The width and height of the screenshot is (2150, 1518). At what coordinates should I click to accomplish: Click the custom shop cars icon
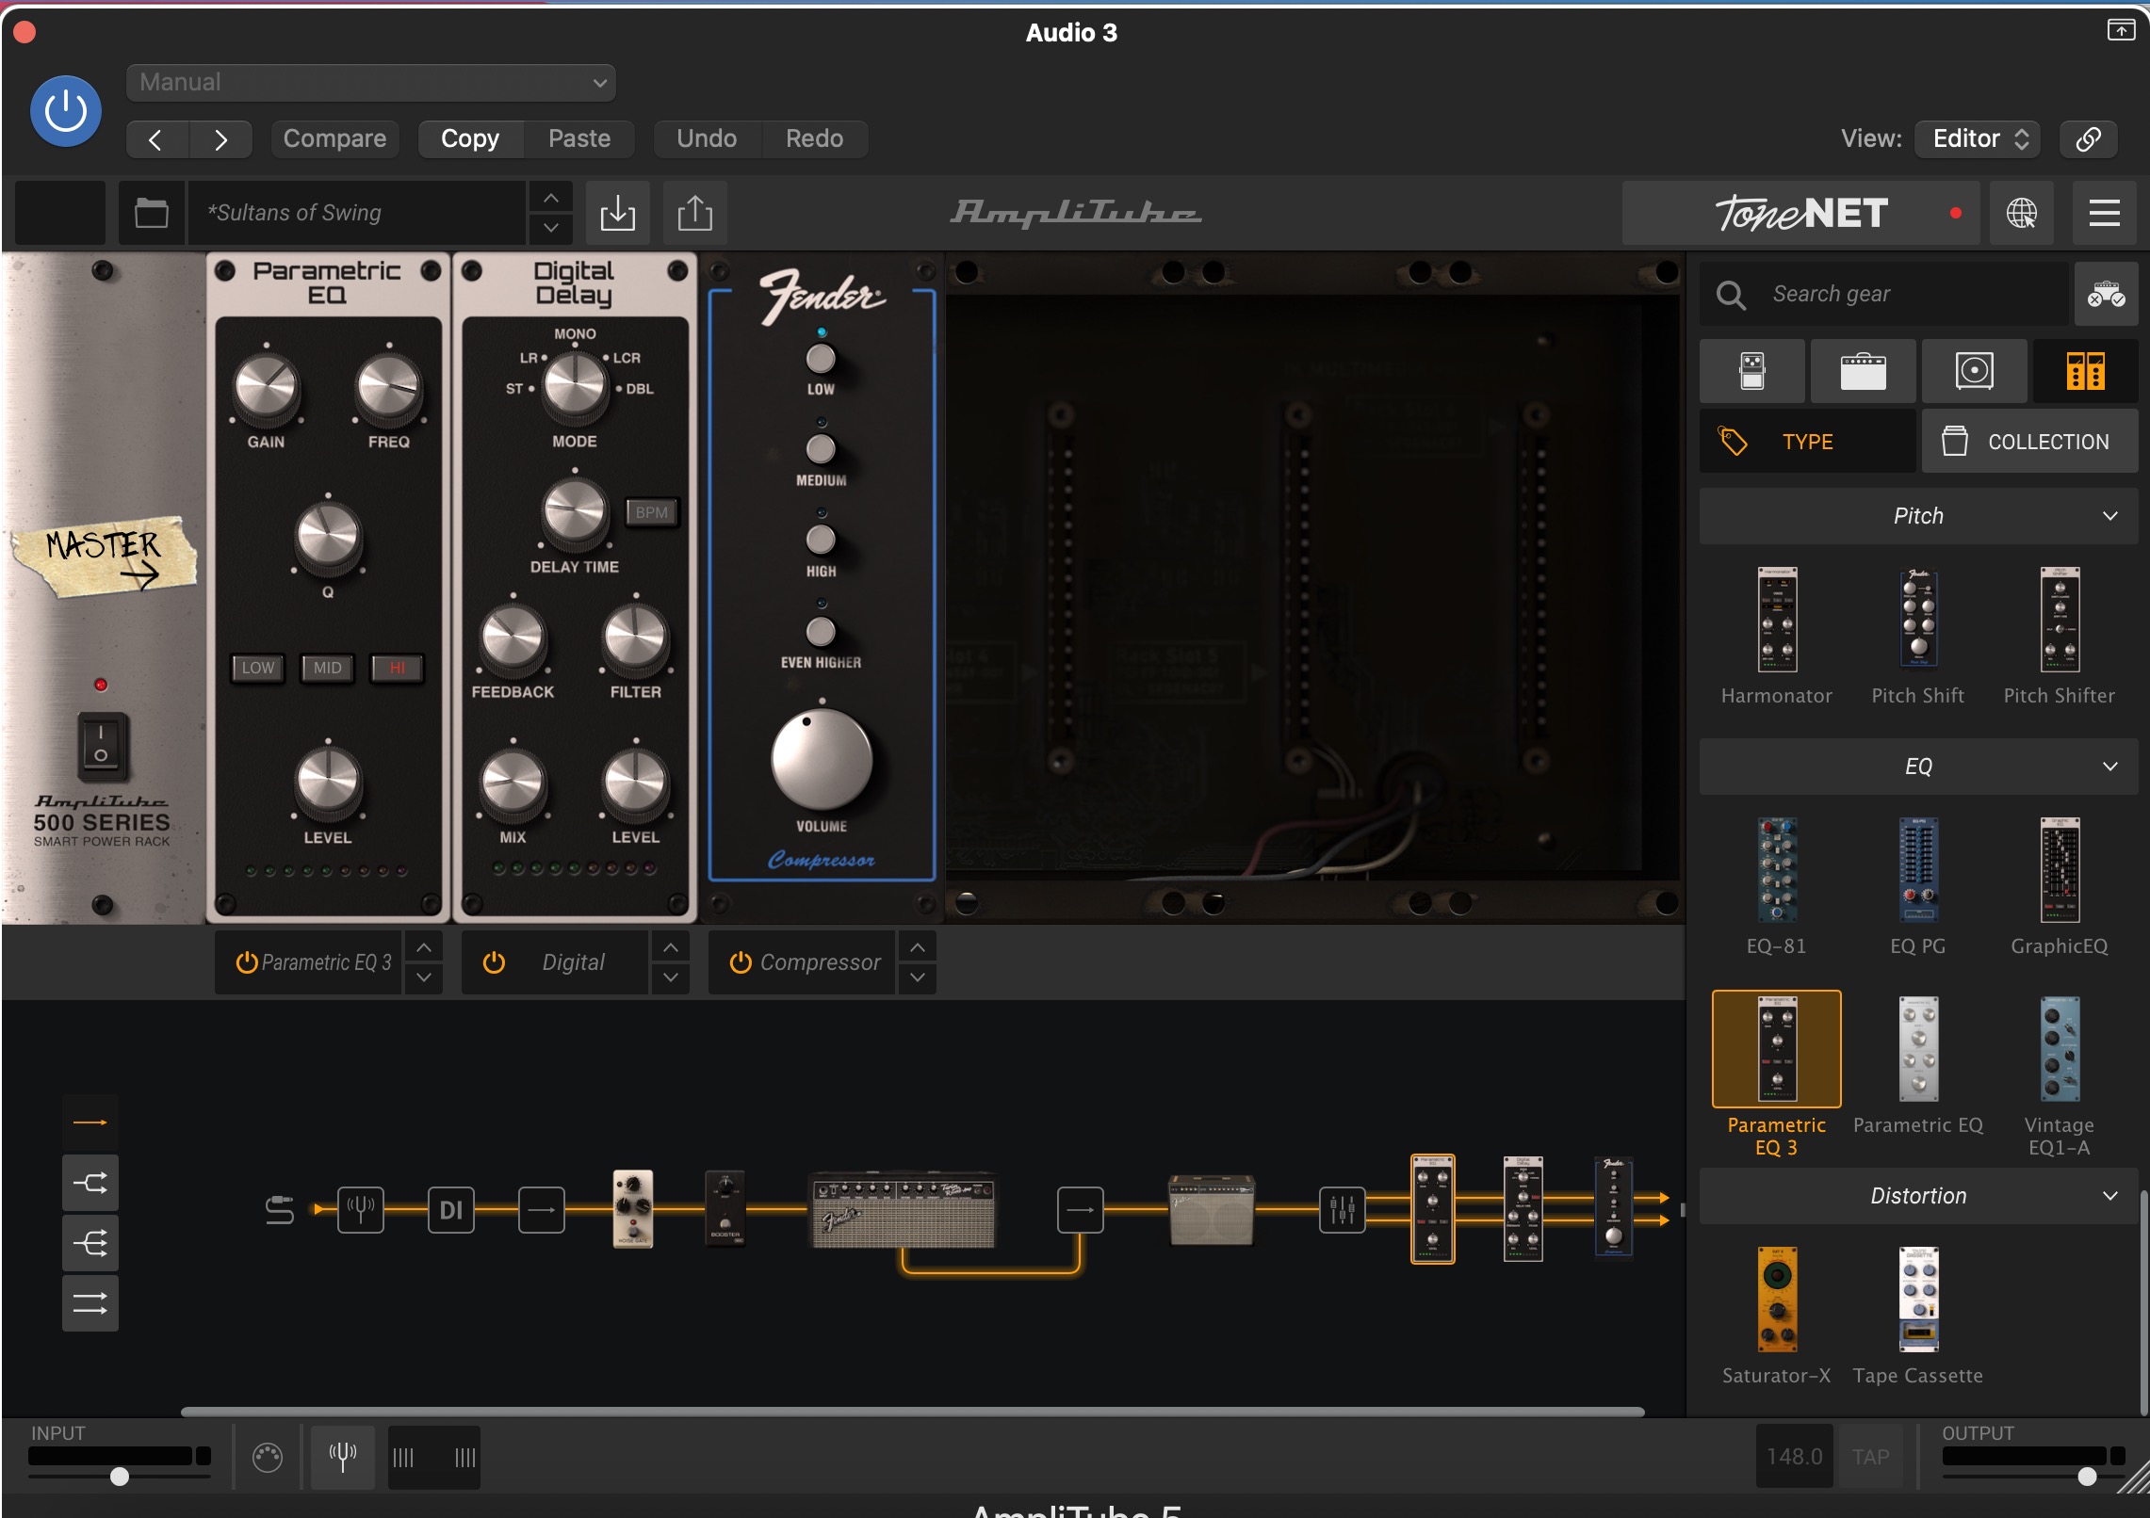tap(2106, 295)
